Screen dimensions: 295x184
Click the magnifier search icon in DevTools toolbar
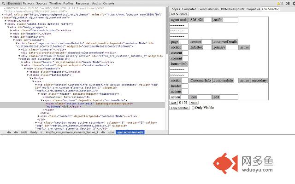[x=3, y=3]
